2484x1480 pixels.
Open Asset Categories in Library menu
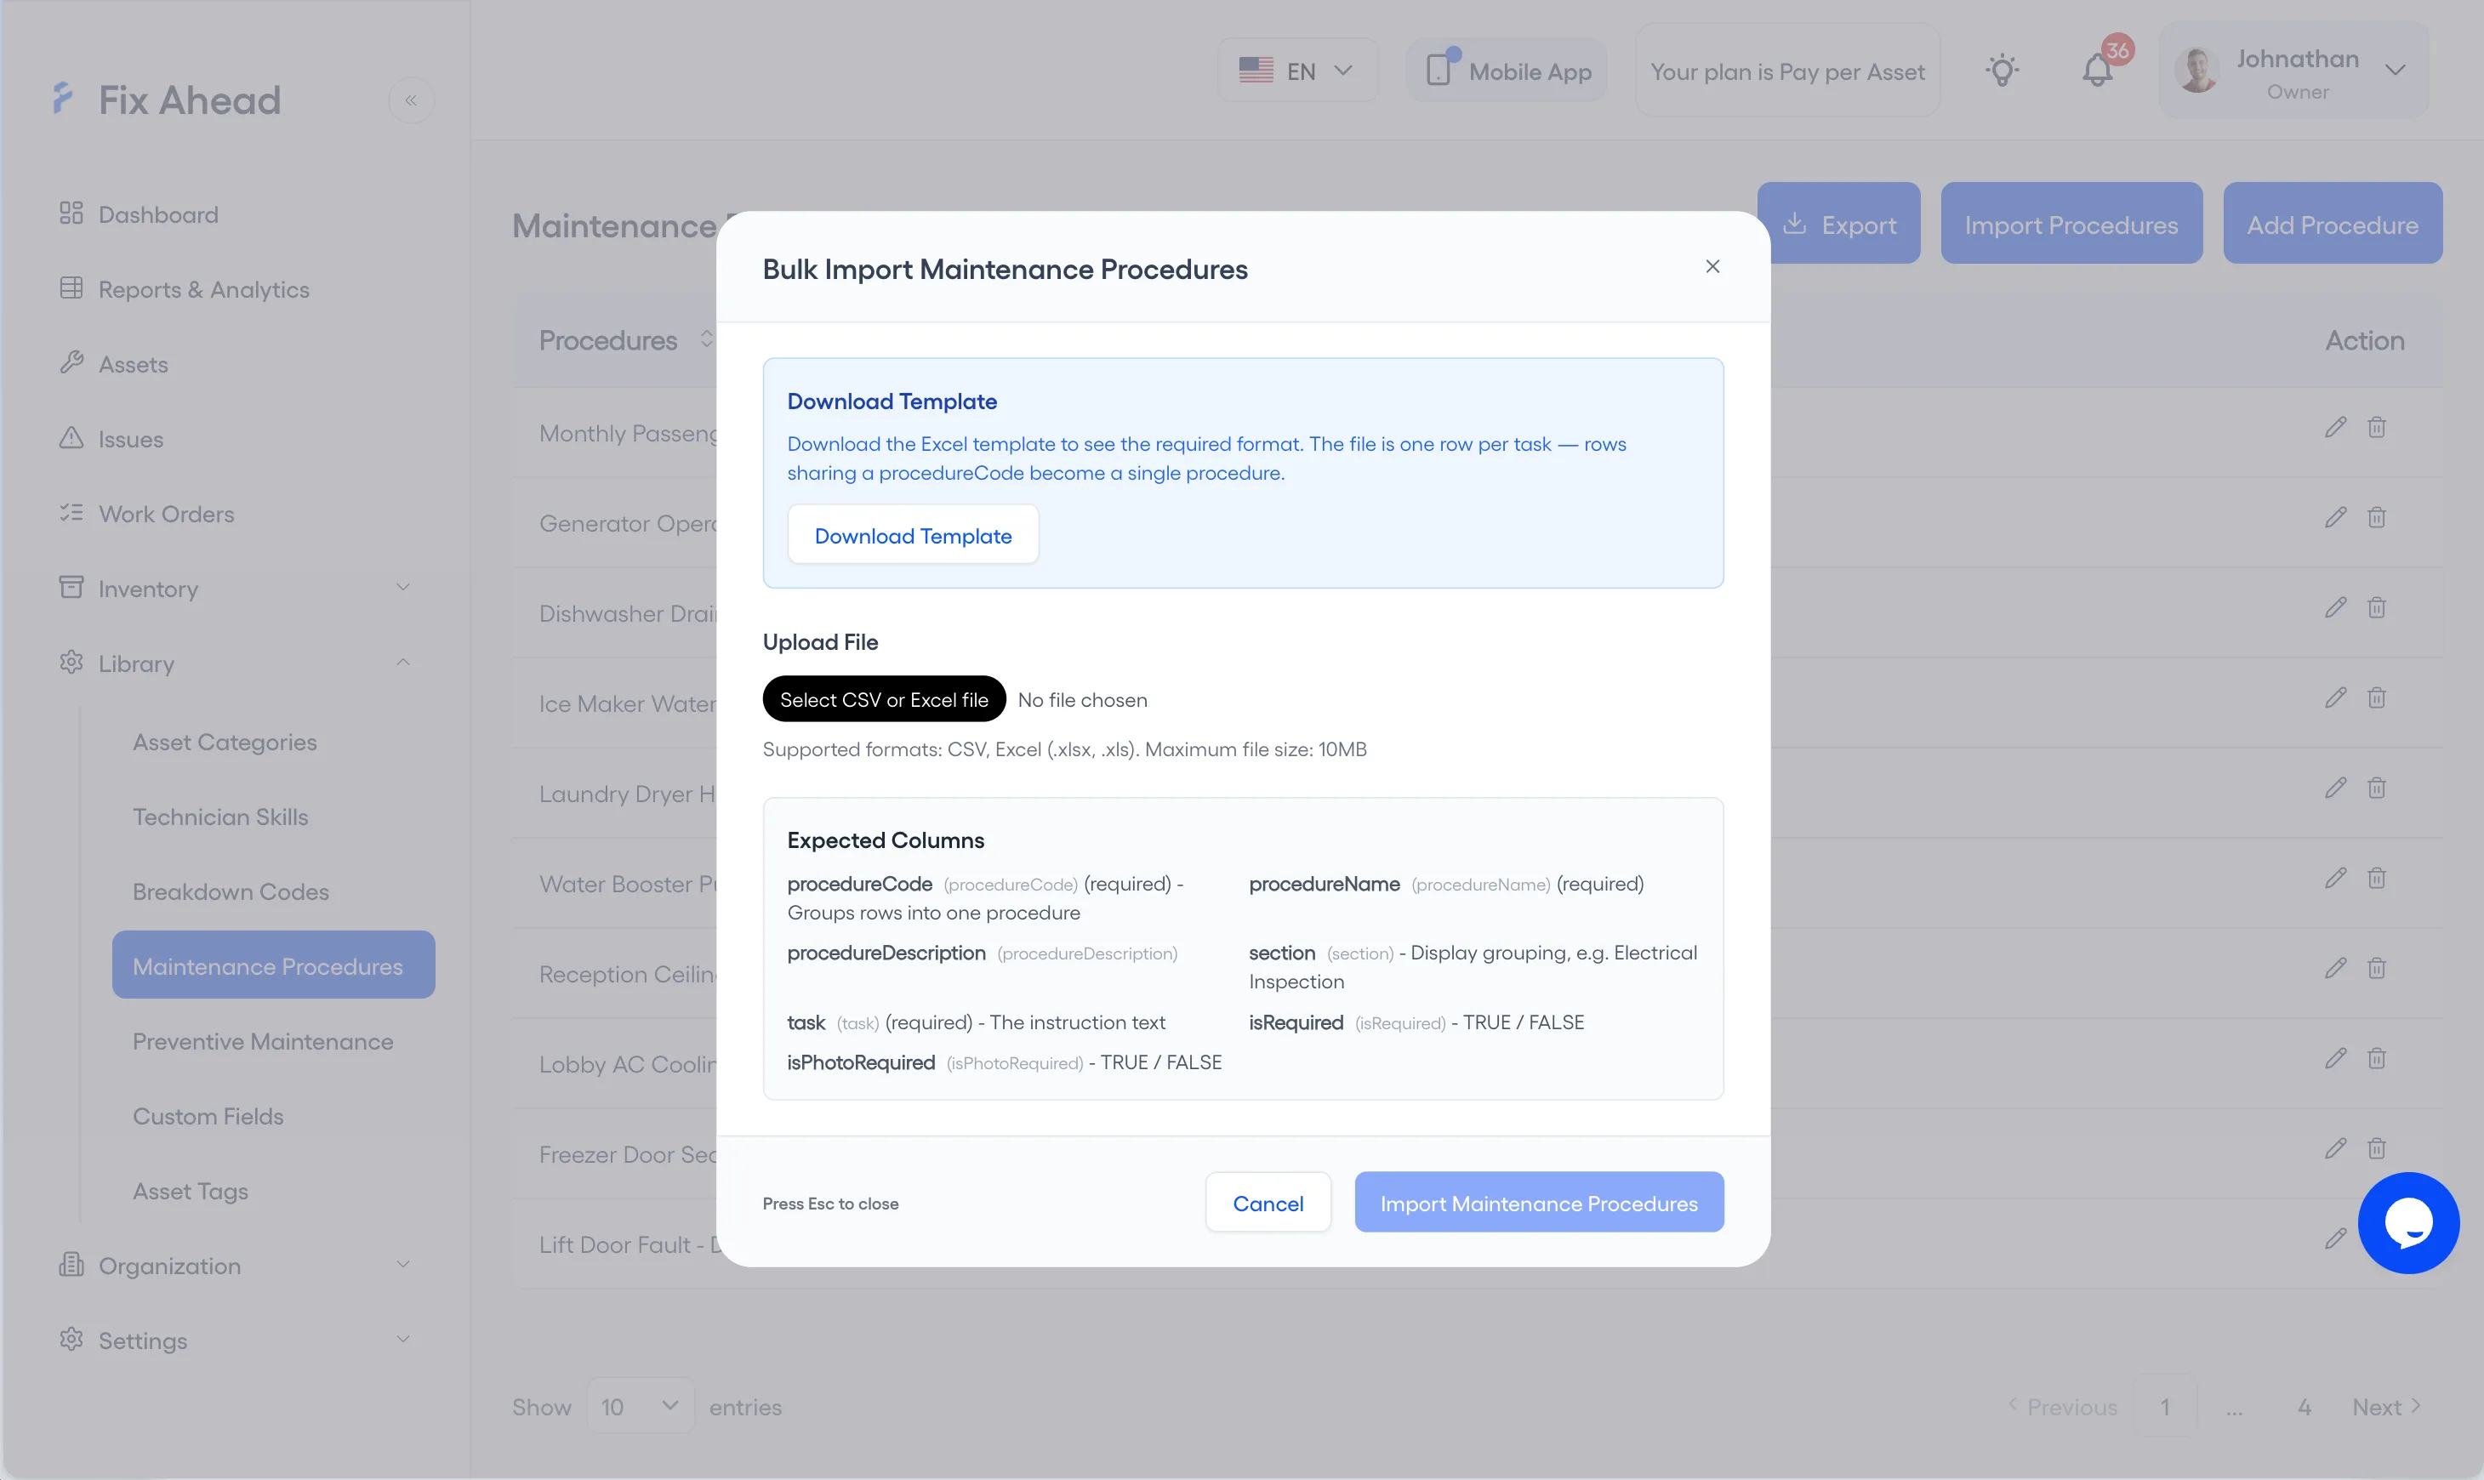coord(225,742)
